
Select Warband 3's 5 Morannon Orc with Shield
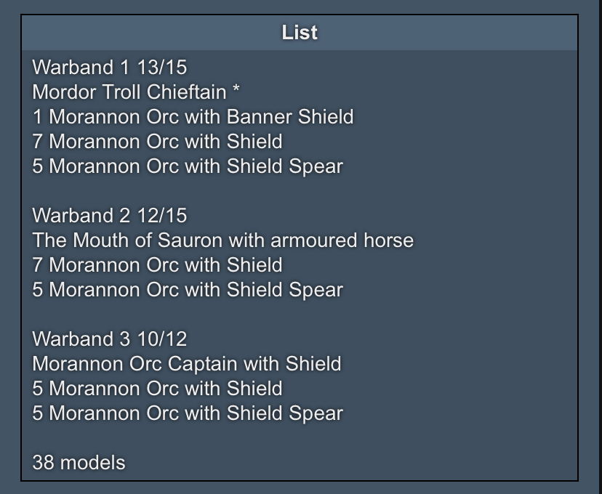pos(158,389)
